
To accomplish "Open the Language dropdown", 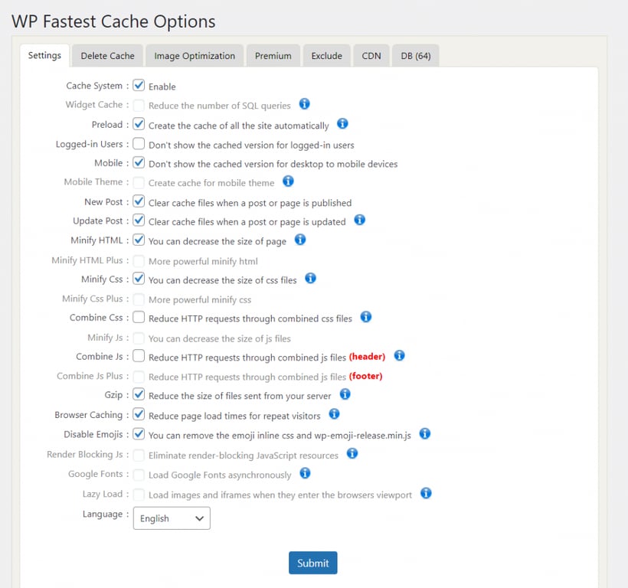I will pyautogui.click(x=171, y=518).
